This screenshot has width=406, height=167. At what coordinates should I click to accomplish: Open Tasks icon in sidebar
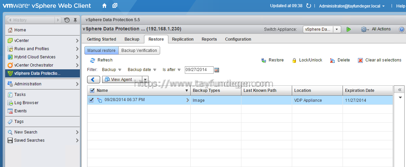point(10,95)
